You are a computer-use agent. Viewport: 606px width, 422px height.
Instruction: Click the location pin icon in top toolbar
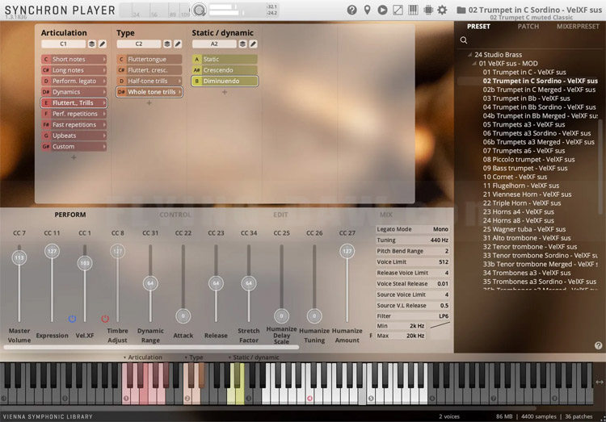click(367, 10)
